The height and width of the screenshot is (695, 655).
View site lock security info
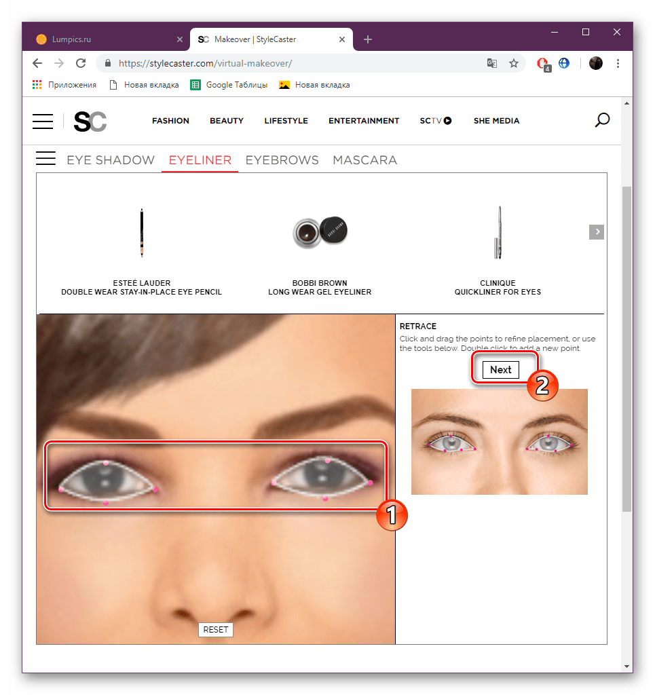[108, 63]
